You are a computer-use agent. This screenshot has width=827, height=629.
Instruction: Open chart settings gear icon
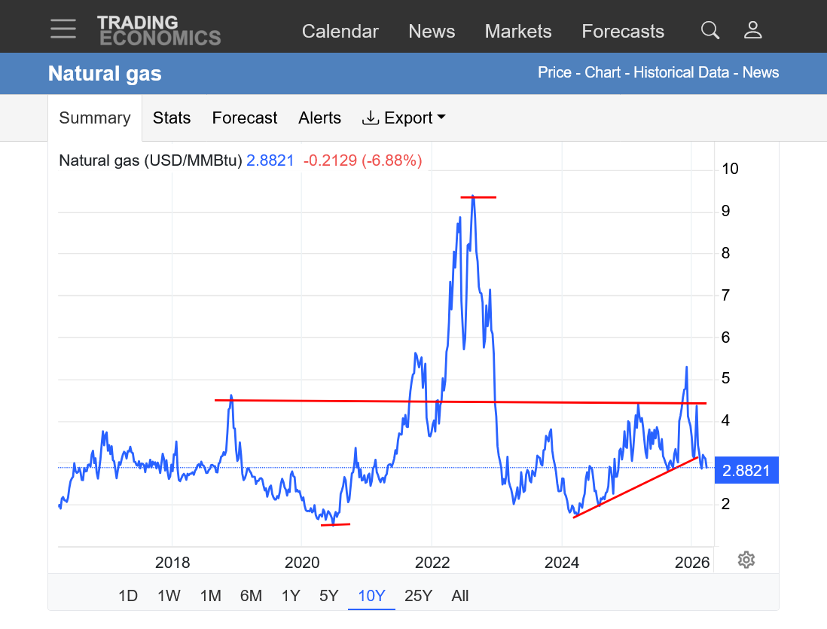[746, 560]
